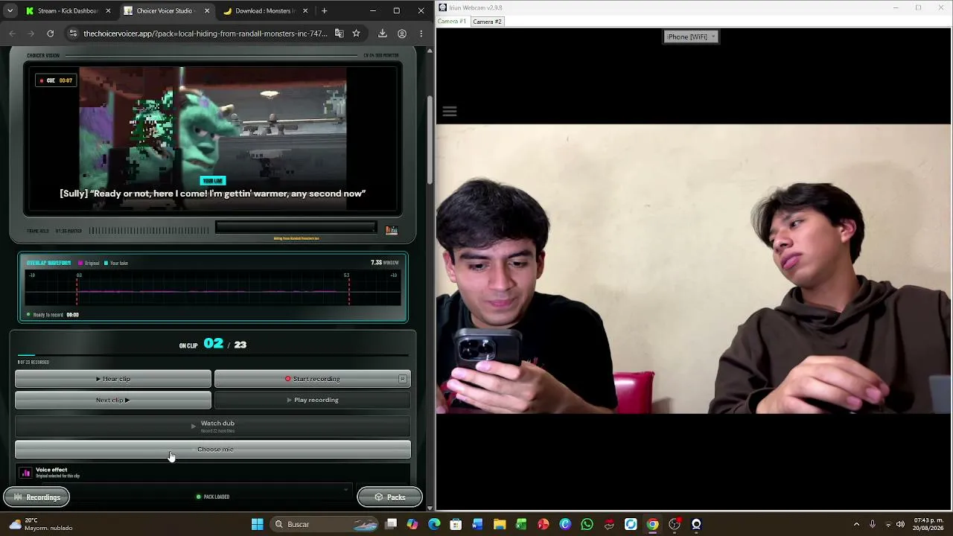Open the Chrome profile menu
Viewport: 953px width, 536px height.
pyautogui.click(x=402, y=33)
